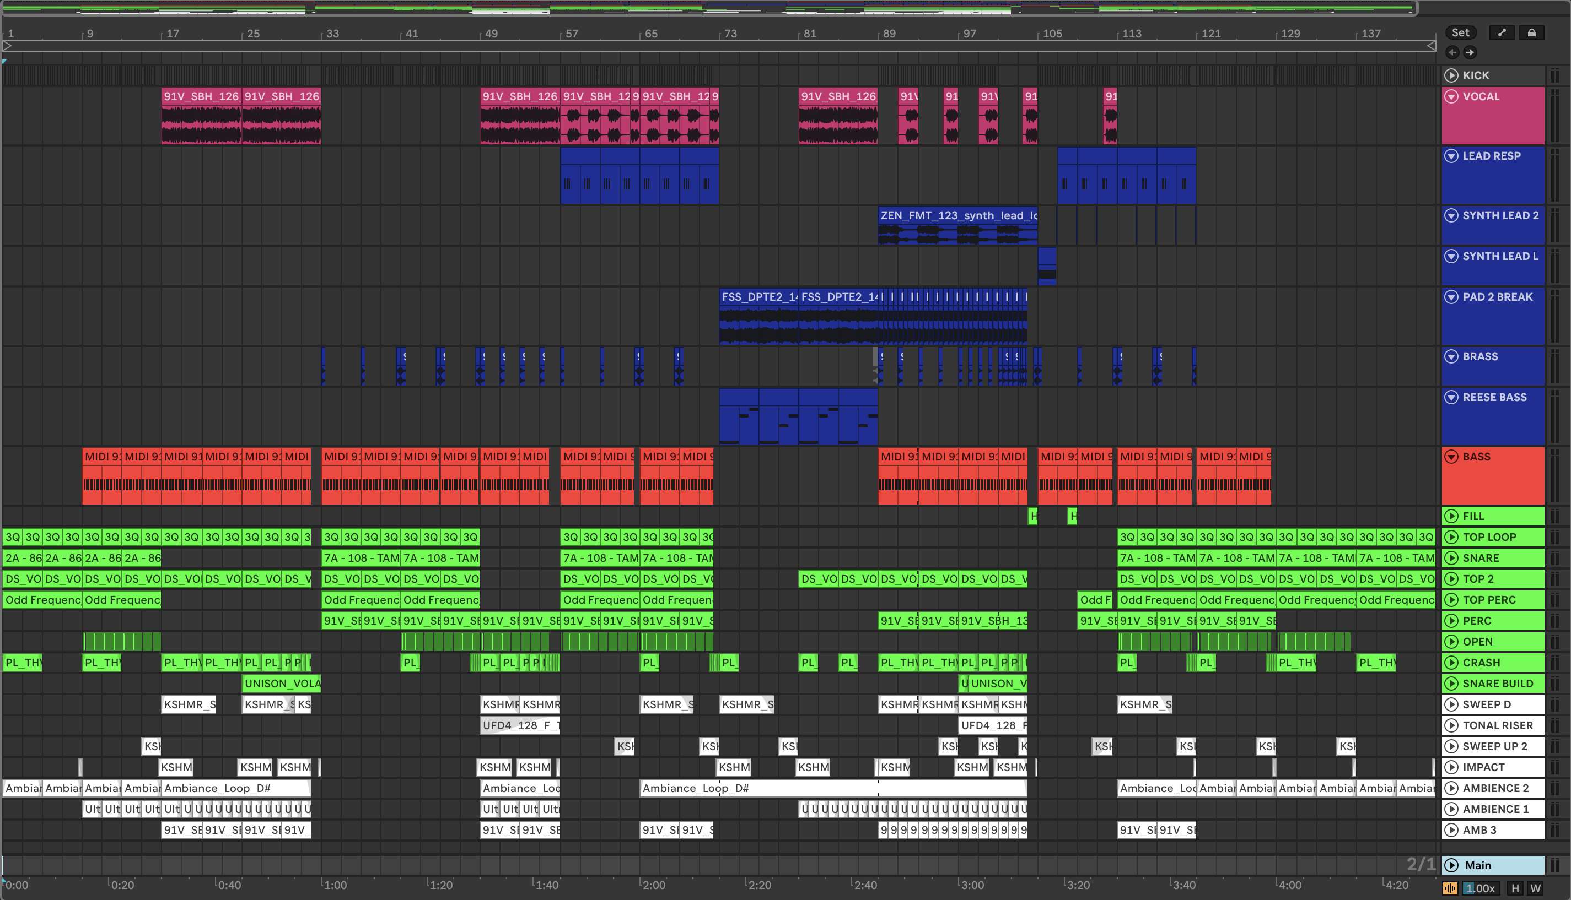Select the first UNISON_VOLA clip on SNARE BUILD
Image resolution: width=1571 pixels, height=900 pixels.
pos(282,684)
